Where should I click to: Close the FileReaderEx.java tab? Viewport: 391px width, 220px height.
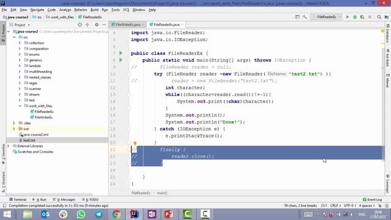(182, 24)
